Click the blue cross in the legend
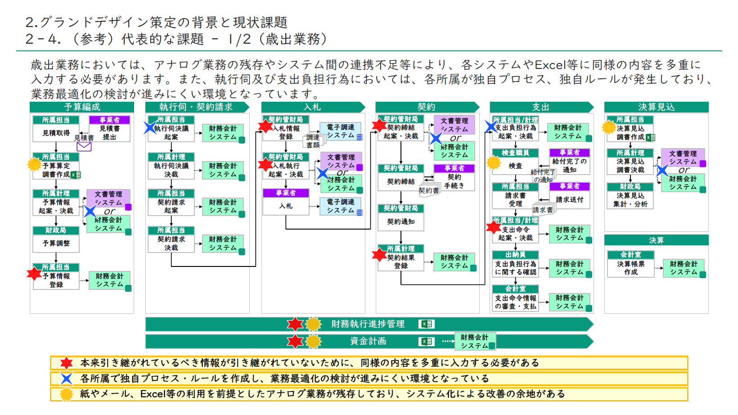Screen dimensions: 738x415 tap(67, 379)
